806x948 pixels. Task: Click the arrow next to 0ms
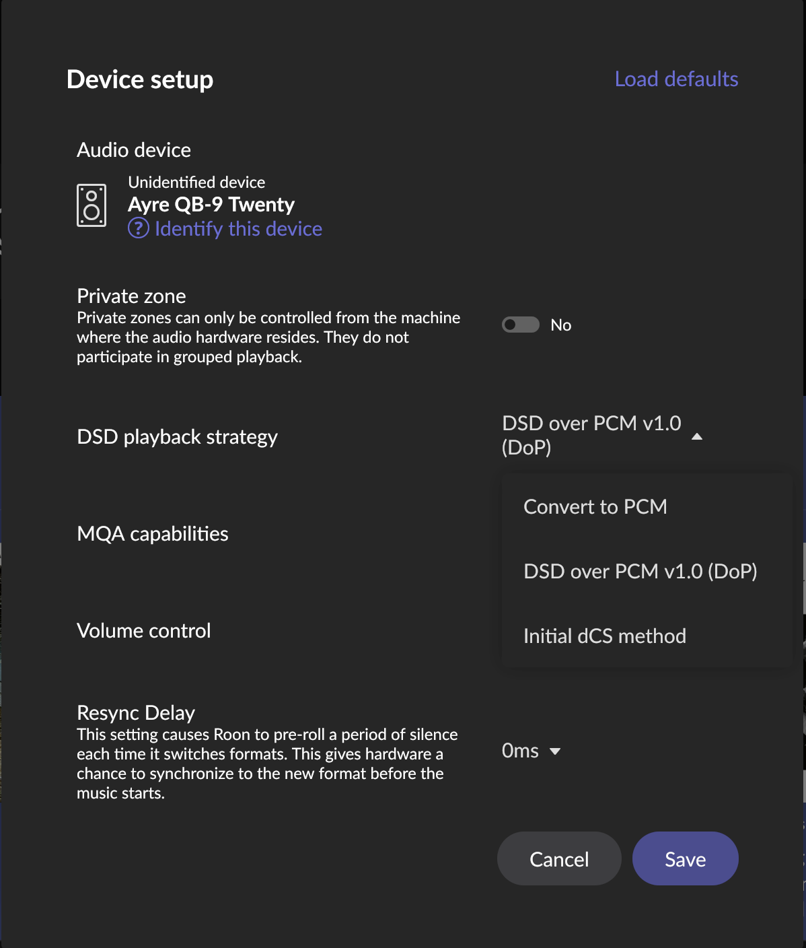pyautogui.click(x=555, y=751)
